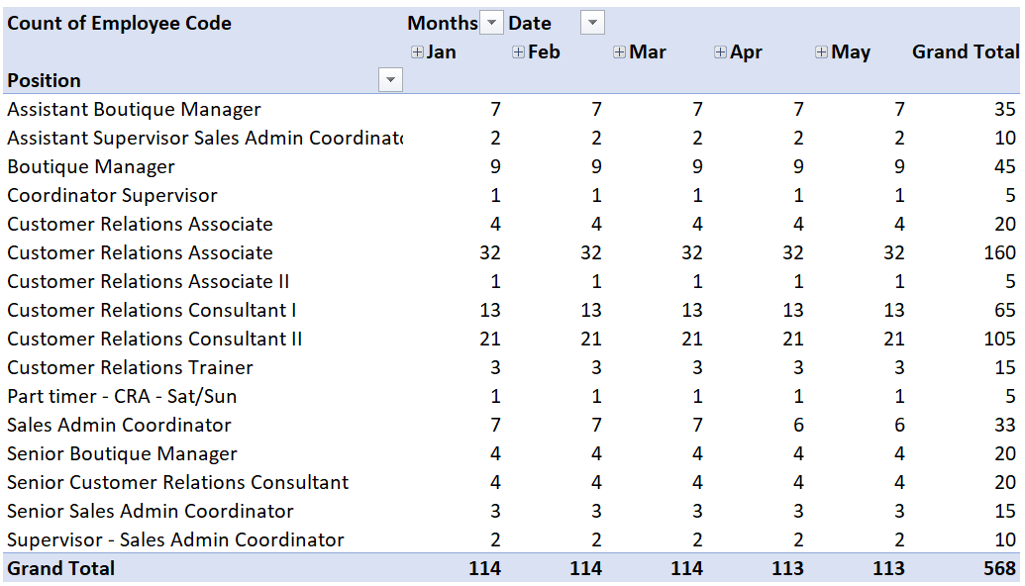The image size is (1025, 586).
Task: Expand the Feb month group
Action: pos(518,52)
